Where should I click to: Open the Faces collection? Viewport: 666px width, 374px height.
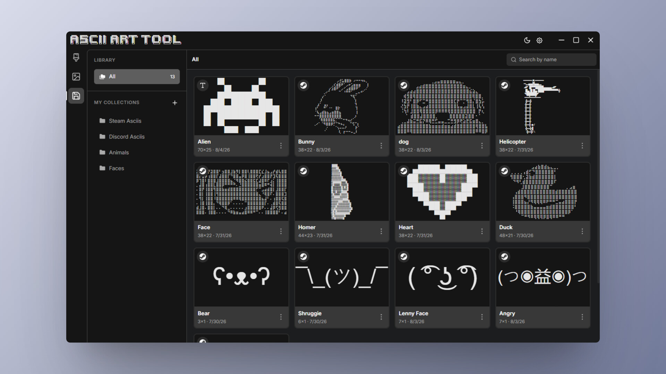click(x=137, y=168)
